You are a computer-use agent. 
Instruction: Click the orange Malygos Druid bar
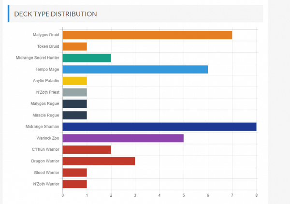tap(147, 35)
